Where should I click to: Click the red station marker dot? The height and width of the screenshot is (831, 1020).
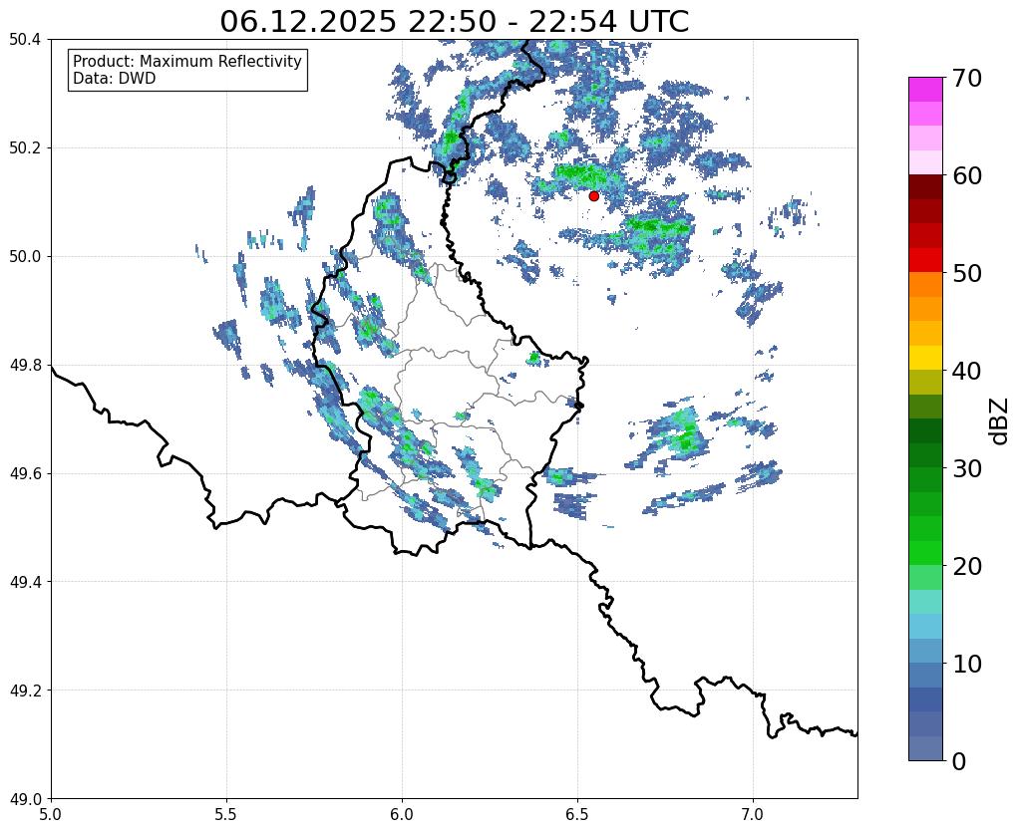(594, 195)
